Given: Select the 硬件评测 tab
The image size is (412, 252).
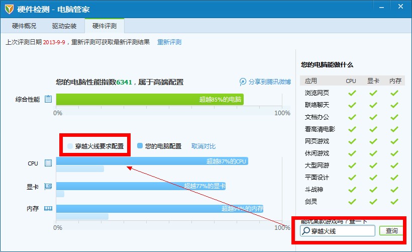Looking at the screenshot, I should [x=105, y=26].
